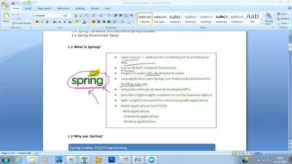Toggle Italic formatting
The image size is (292, 164).
[x=42, y=22]
